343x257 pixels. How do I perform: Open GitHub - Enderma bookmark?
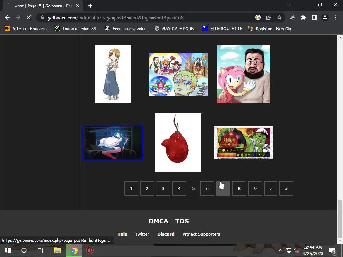click(27, 29)
